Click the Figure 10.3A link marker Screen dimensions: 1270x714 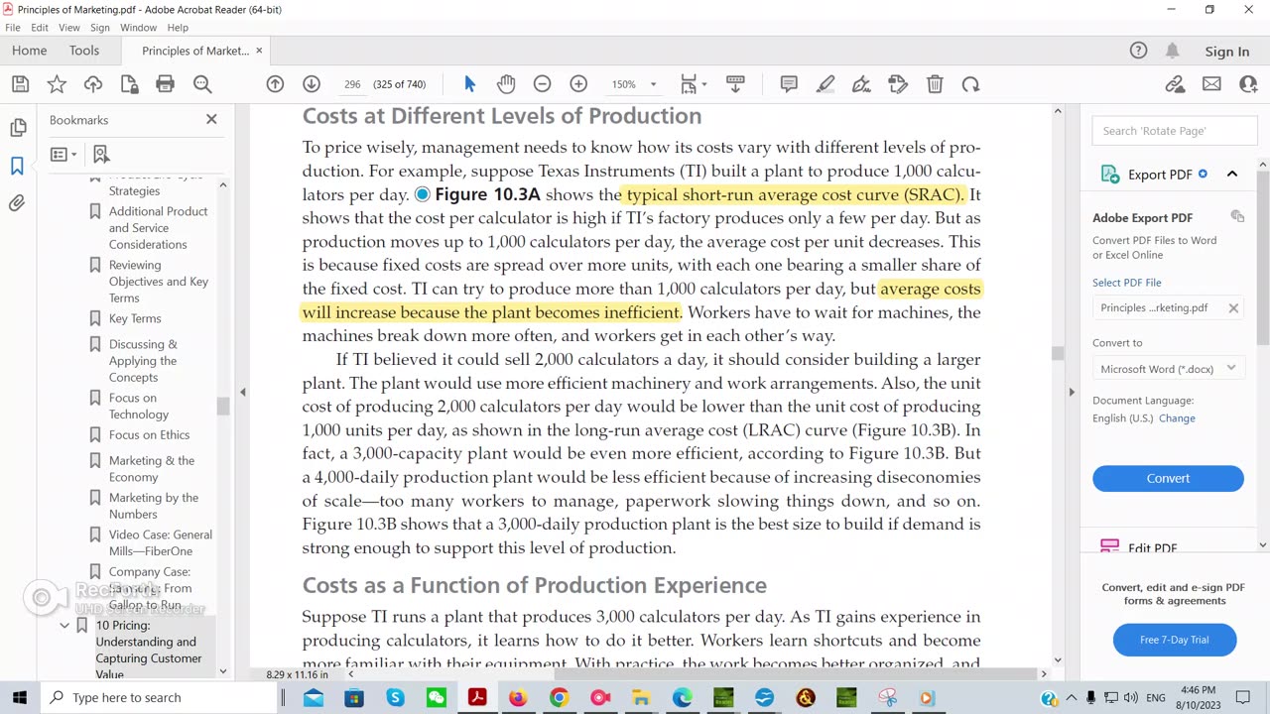[423, 194]
